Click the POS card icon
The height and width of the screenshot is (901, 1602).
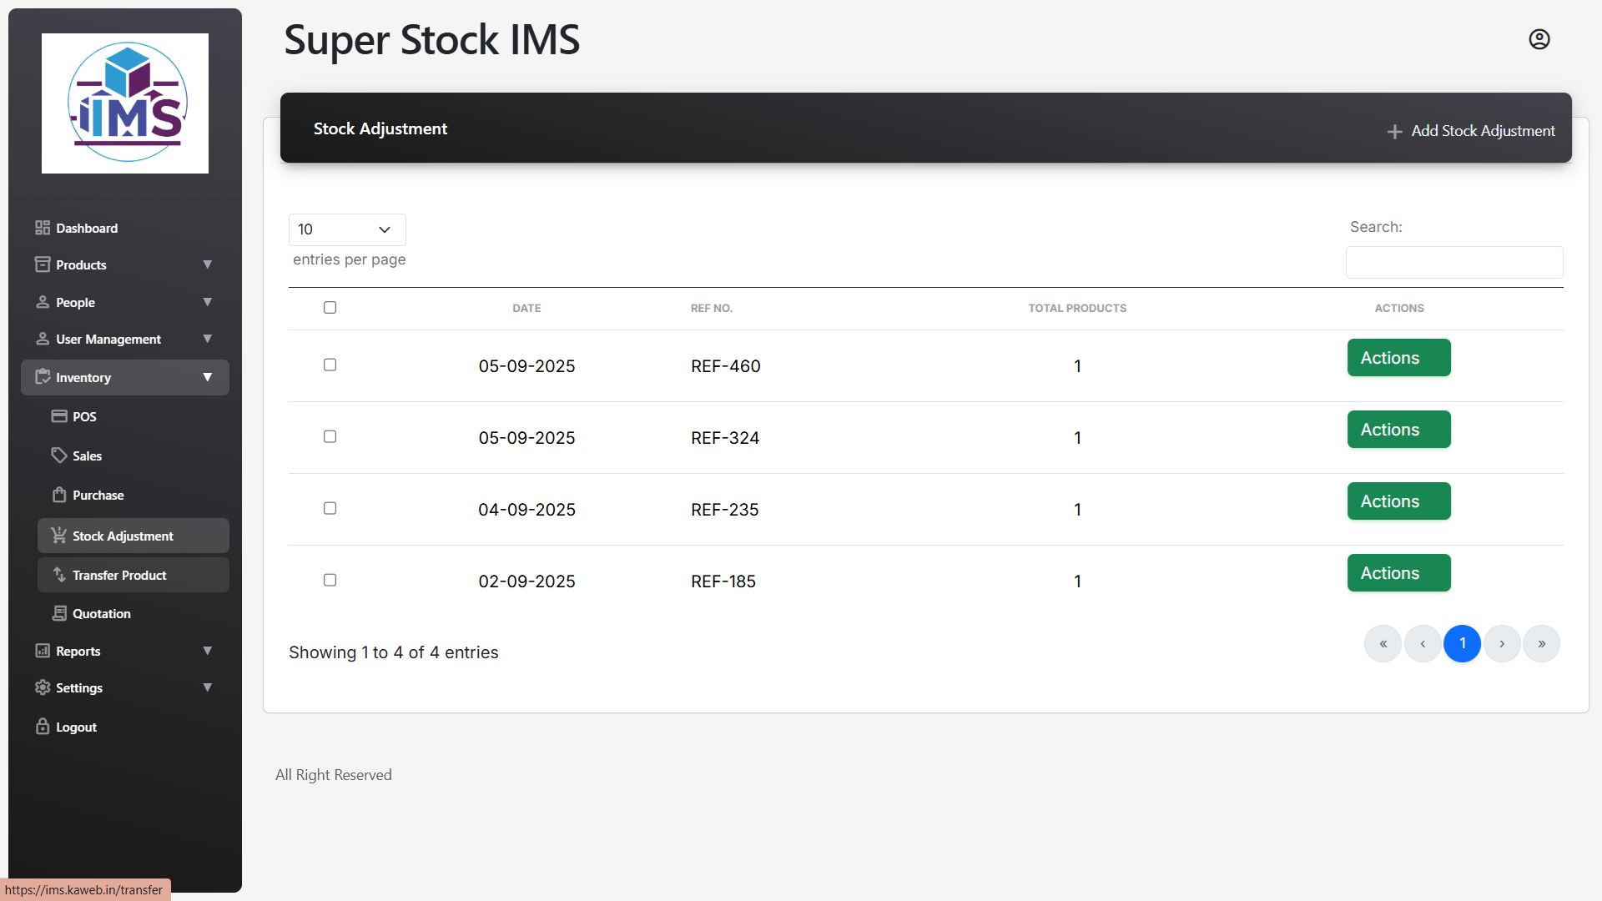[x=59, y=416]
